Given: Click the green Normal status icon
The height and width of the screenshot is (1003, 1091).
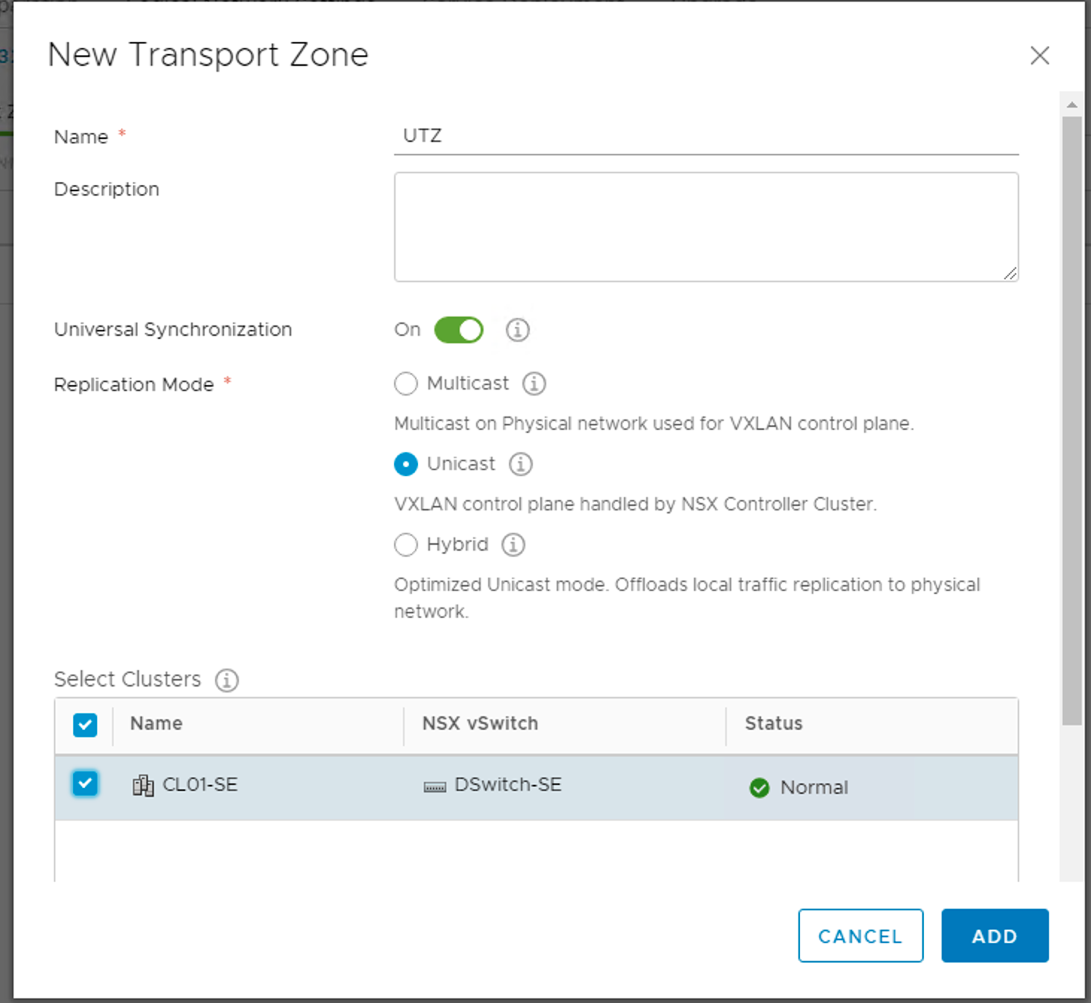Looking at the screenshot, I should (x=759, y=787).
